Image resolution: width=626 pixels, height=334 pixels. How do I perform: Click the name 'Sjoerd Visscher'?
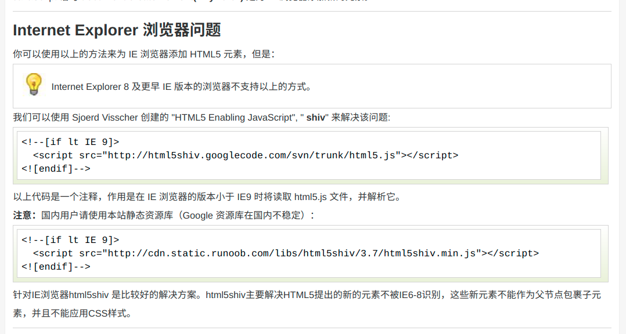click(x=105, y=117)
